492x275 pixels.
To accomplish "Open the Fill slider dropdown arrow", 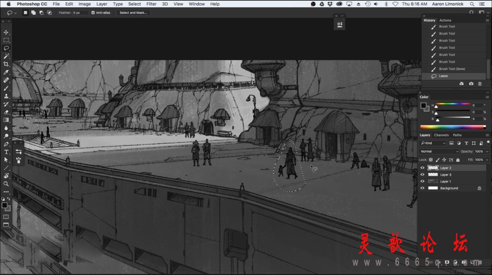I will (x=487, y=160).
